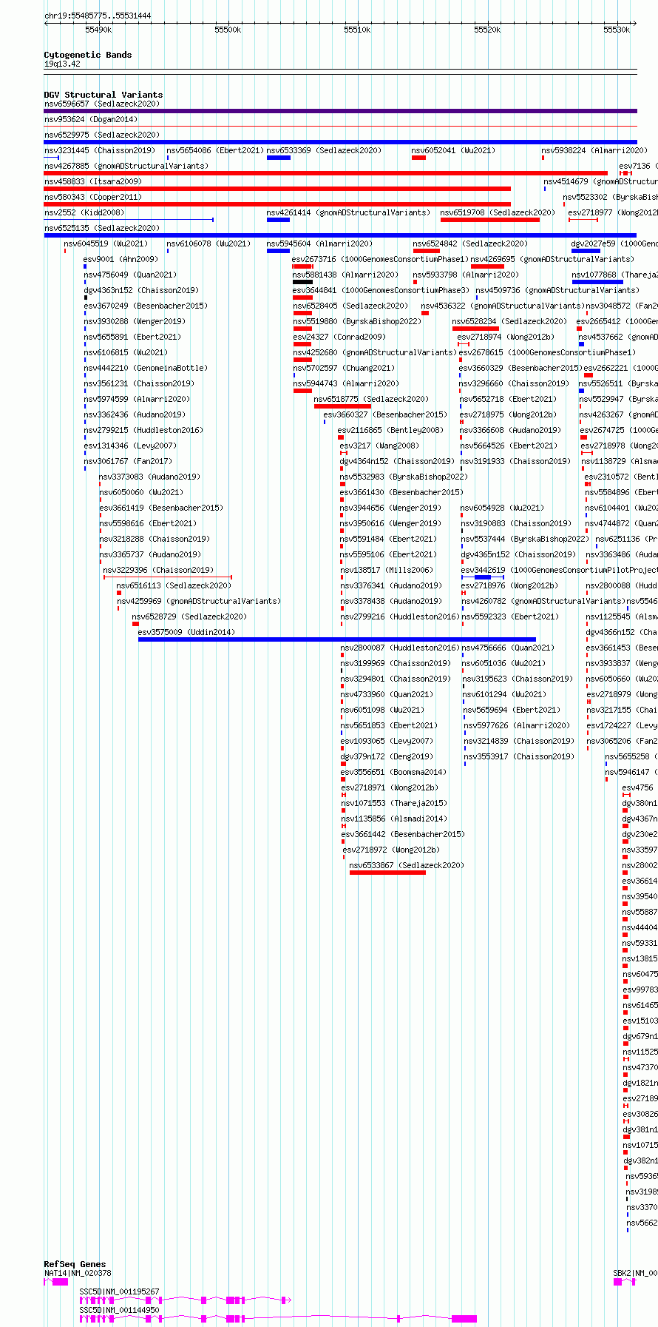Image resolution: width=658 pixels, height=1327 pixels.
Task: Click the 55510k ruler position label
Action: coord(357,30)
